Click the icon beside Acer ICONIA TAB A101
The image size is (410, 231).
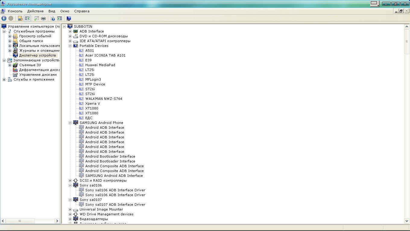tap(81, 55)
